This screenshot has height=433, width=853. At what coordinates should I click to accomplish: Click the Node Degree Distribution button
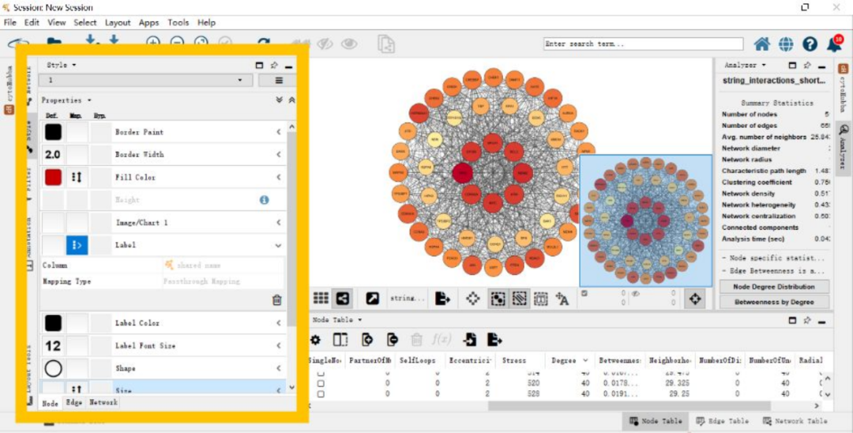774,287
